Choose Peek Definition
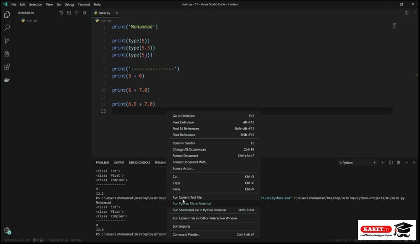The image size is (420, 244). pos(213,122)
